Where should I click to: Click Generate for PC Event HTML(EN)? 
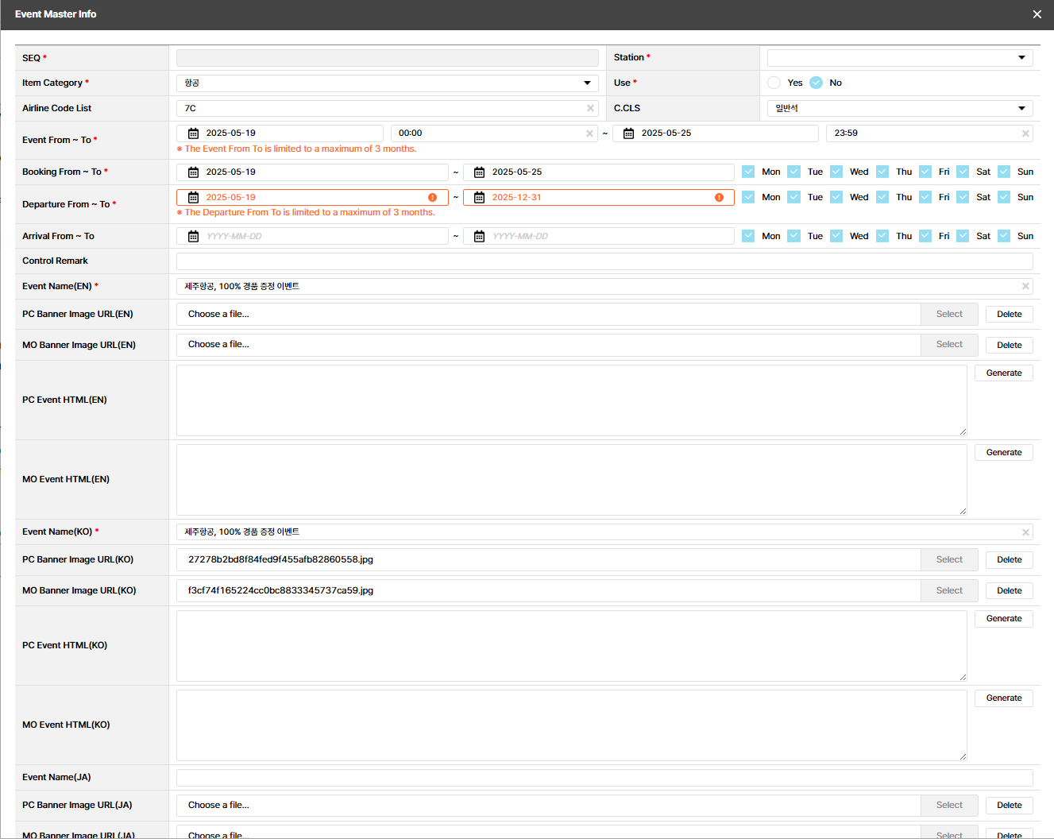coord(1003,373)
